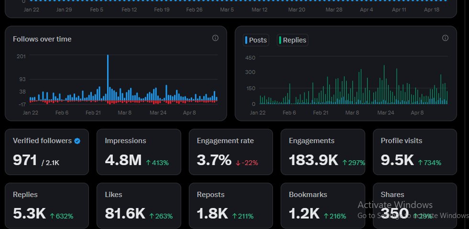This screenshot has height=229, width=469.
Task: Click the 734% change on Profile visits
Action: (429, 163)
